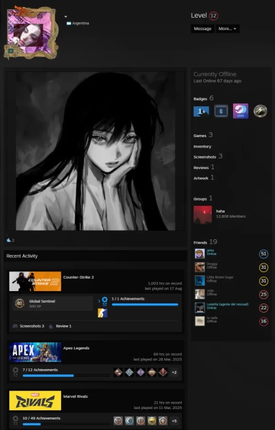Open the Global Sentinel medal badge
Viewport: 275px width, 430px height.
(x=20, y=303)
